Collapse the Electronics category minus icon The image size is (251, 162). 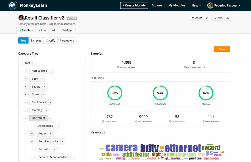[25, 118]
